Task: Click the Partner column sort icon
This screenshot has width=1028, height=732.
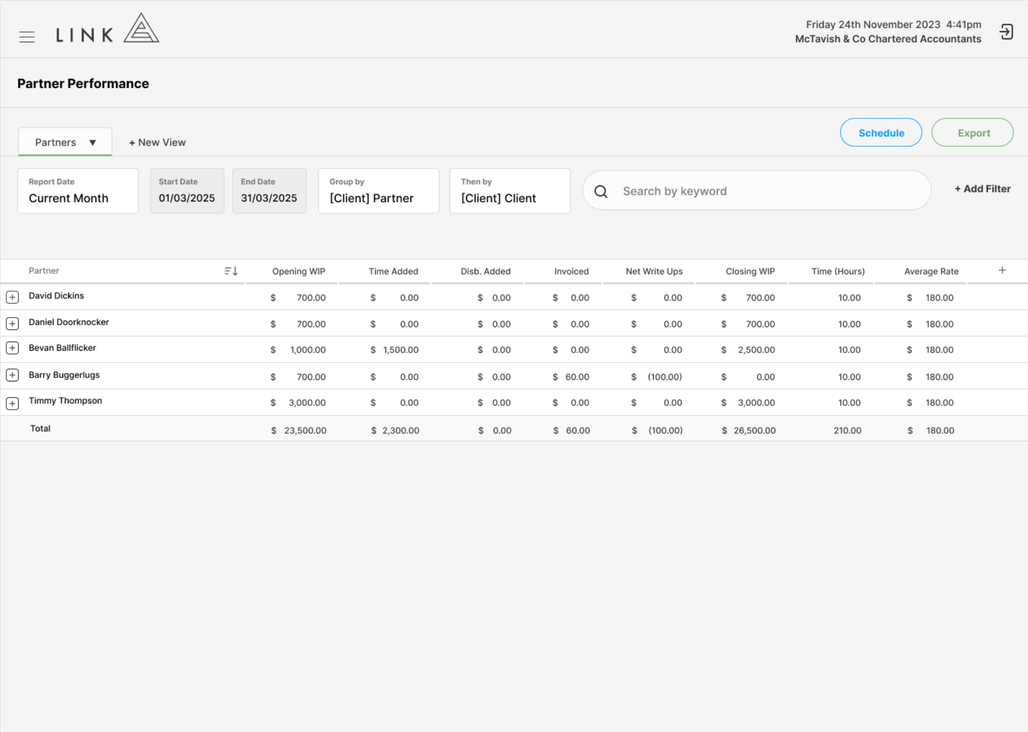Action: pos(231,271)
